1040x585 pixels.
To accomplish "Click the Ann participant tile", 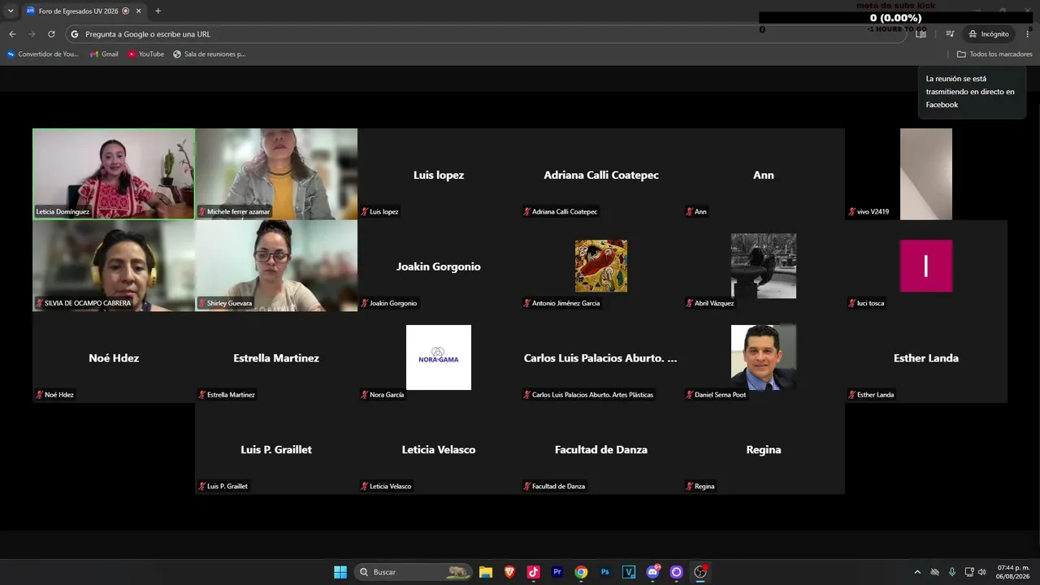I will click(764, 174).
